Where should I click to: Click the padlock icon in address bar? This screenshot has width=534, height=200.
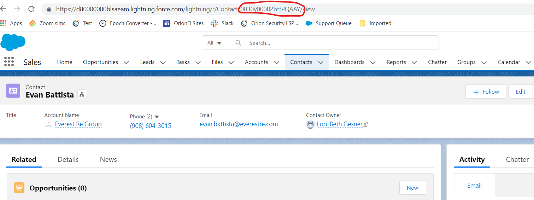pyautogui.click(x=49, y=9)
